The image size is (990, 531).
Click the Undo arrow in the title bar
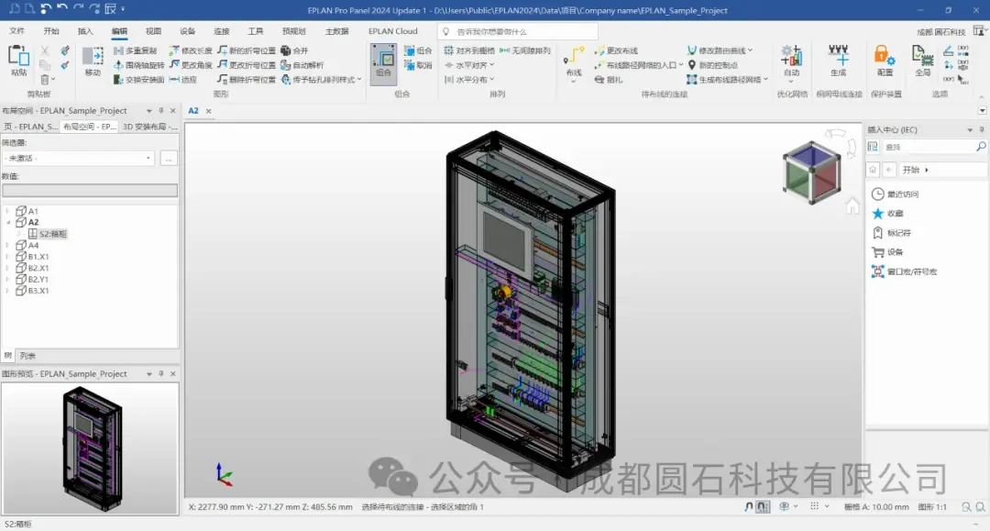tap(46, 9)
